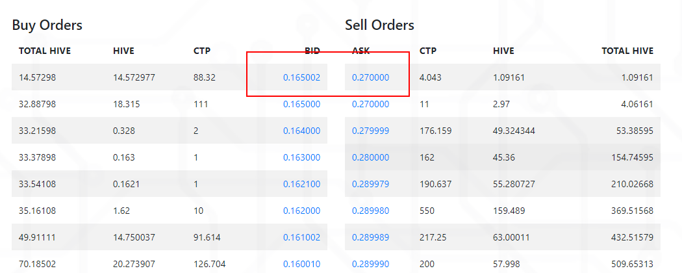Click CTP header in Buy Orders
682x273 pixels.
point(202,51)
